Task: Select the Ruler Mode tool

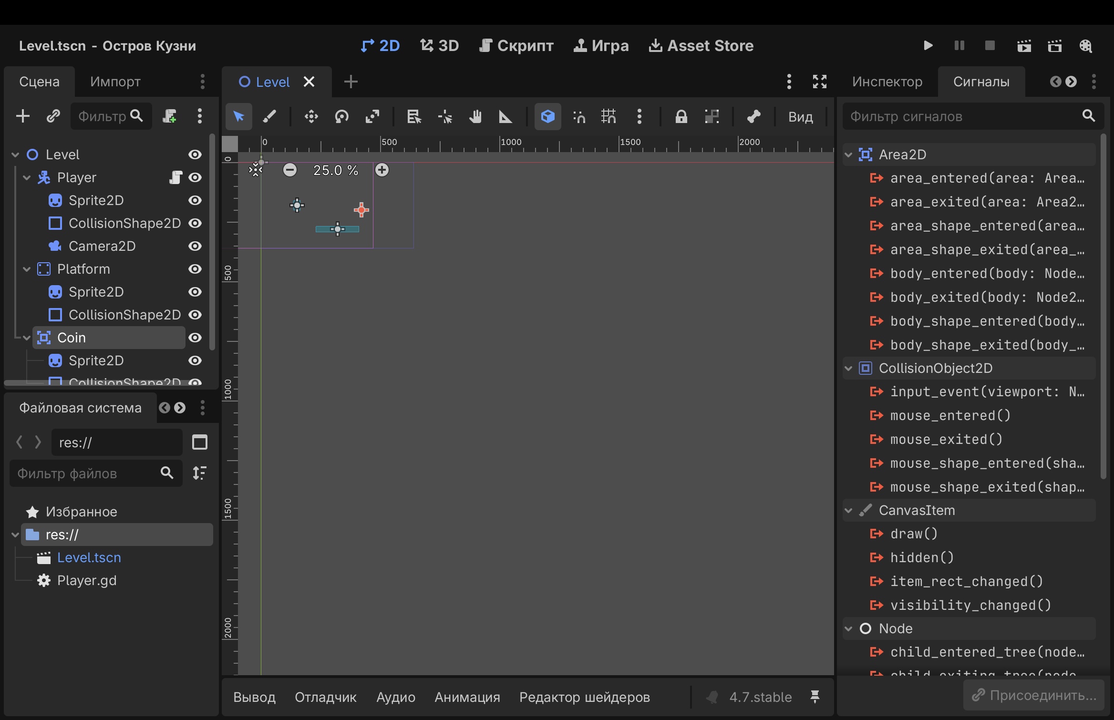Action: (505, 116)
